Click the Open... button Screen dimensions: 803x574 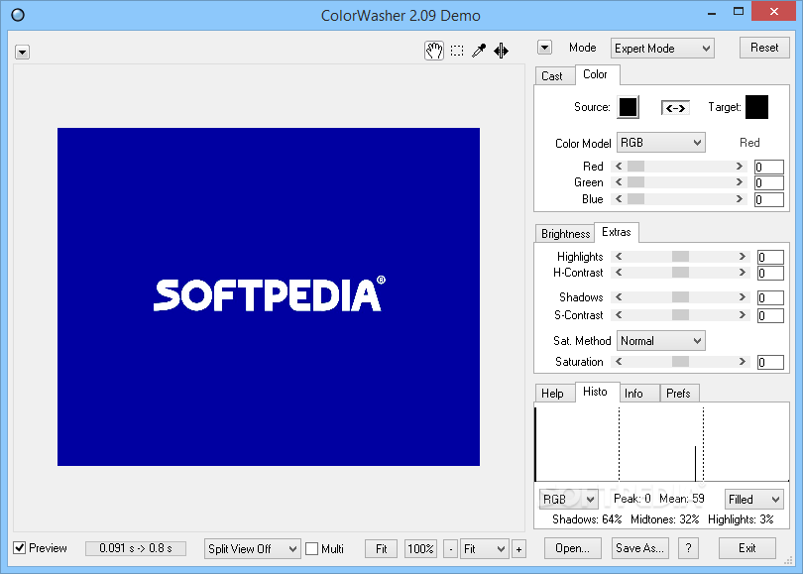pyautogui.click(x=573, y=548)
